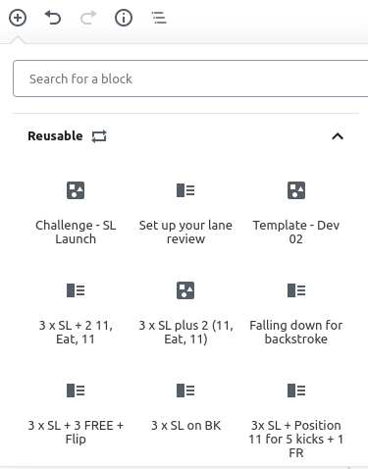This screenshot has width=368, height=469.
Task: Insert the Challenge - SL Launch block
Action: (x=76, y=213)
